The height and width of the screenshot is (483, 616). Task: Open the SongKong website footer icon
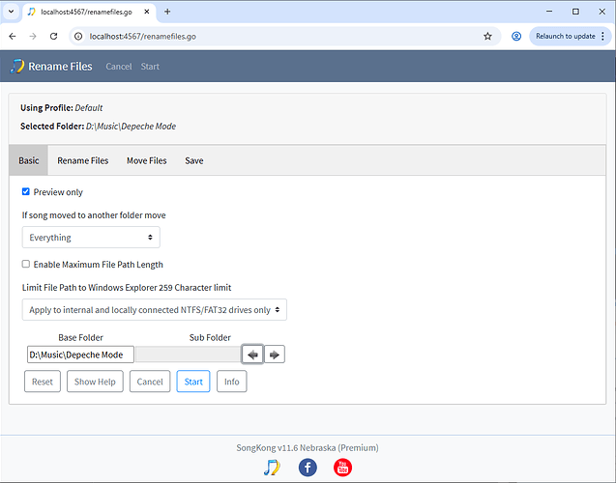pos(273,468)
